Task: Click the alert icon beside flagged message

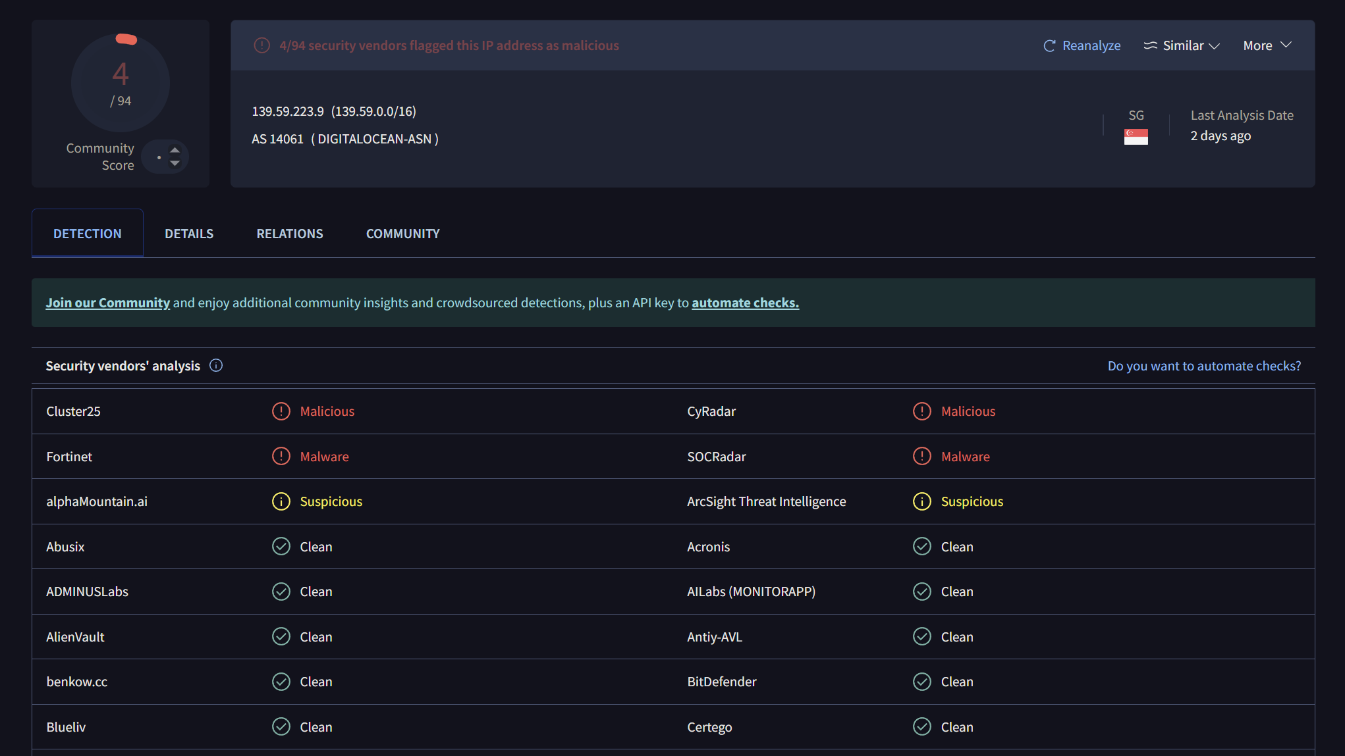Action: 262,45
